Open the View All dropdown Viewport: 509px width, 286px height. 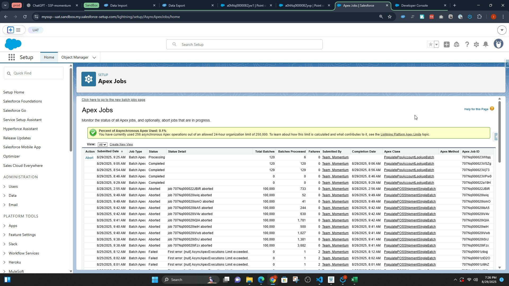pos(102,145)
